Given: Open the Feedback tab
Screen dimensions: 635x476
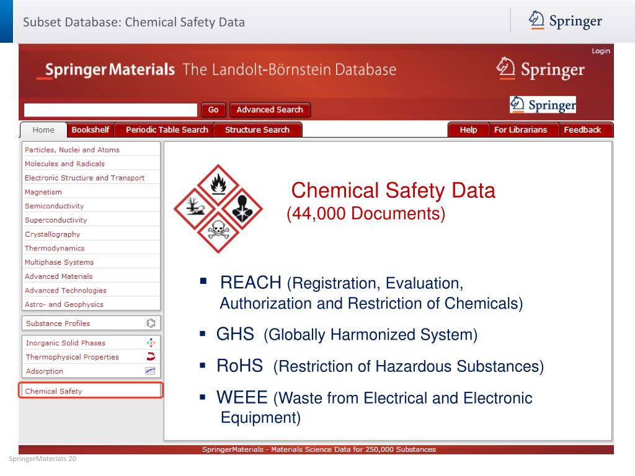Looking at the screenshot, I should pyautogui.click(x=582, y=130).
